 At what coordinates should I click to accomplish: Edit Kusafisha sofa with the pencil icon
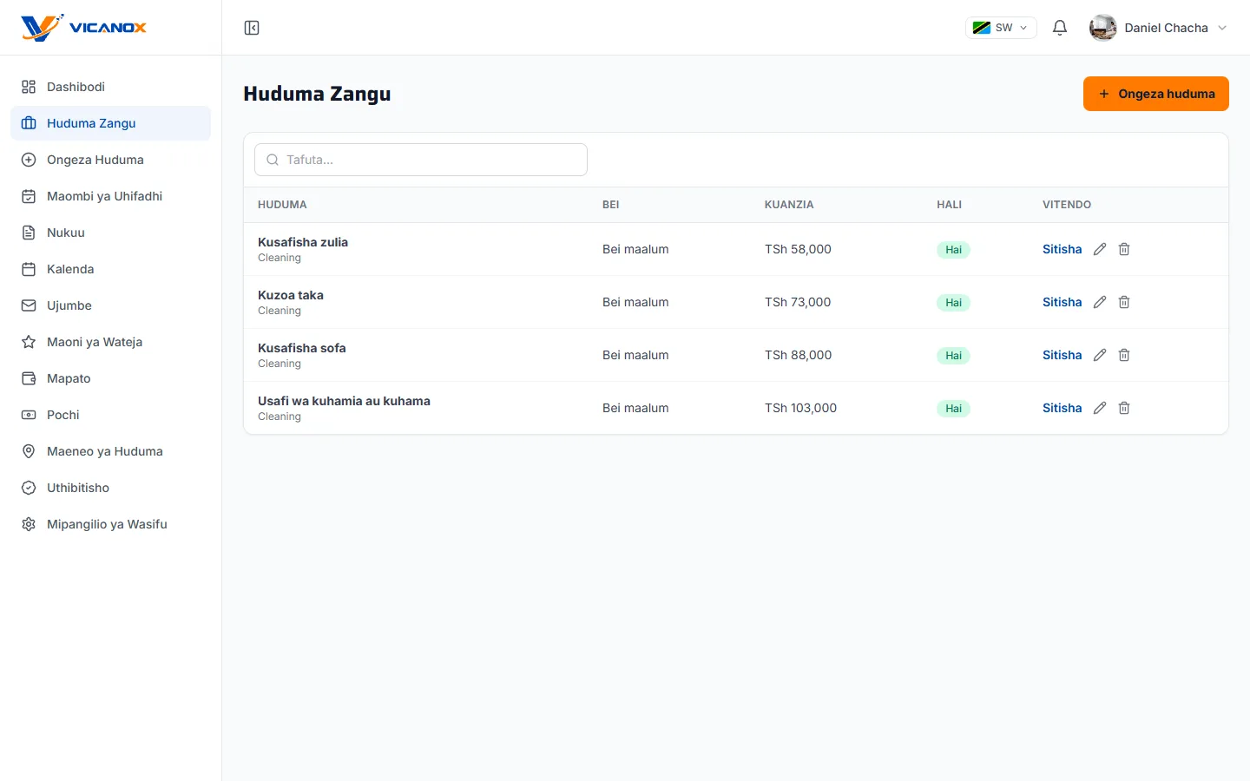1100,355
